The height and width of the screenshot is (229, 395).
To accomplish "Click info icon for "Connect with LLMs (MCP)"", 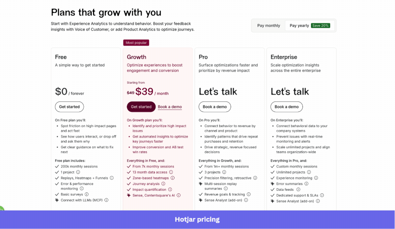I will point(106,200).
